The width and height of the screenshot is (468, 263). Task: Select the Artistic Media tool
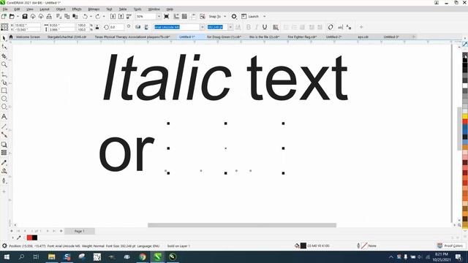coord(4,83)
